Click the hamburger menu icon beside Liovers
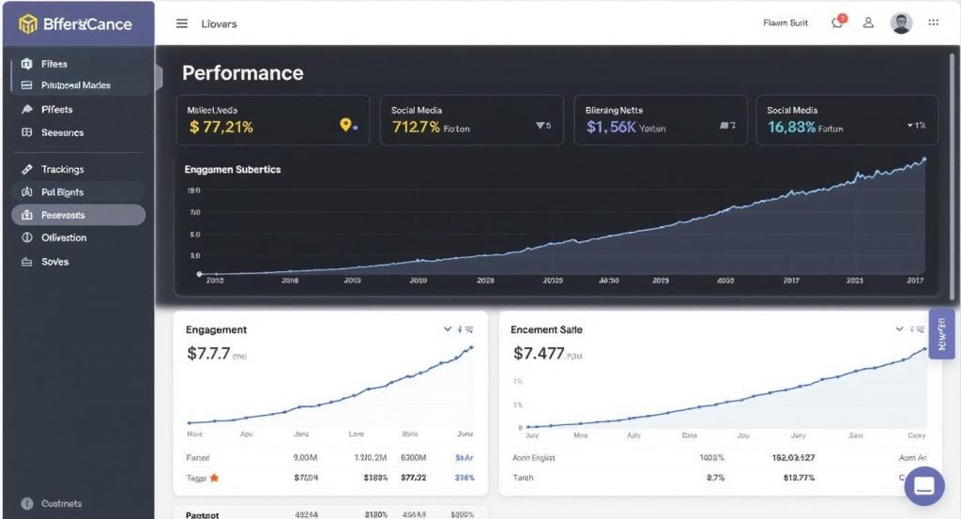This screenshot has height=519, width=961. tap(182, 23)
